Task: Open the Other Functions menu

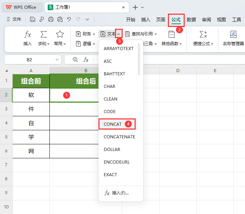Action: pyautogui.click(x=171, y=39)
